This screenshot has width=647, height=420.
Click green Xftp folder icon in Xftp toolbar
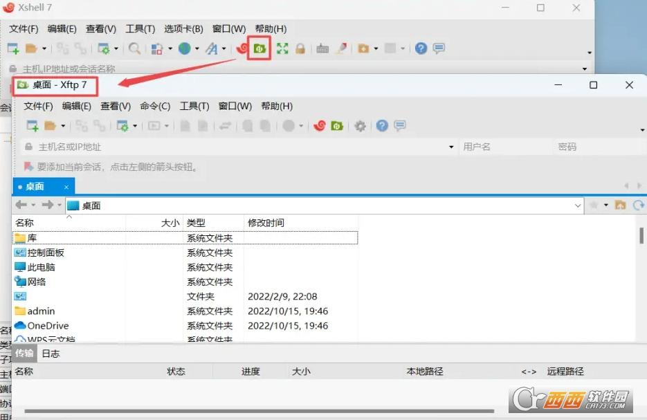tap(337, 126)
